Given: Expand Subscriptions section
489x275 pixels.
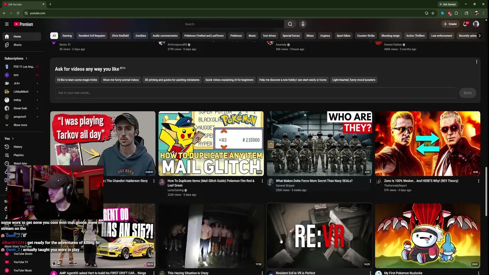Looking at the screenshot, I should pyautogui.click(x=16, y=58).
